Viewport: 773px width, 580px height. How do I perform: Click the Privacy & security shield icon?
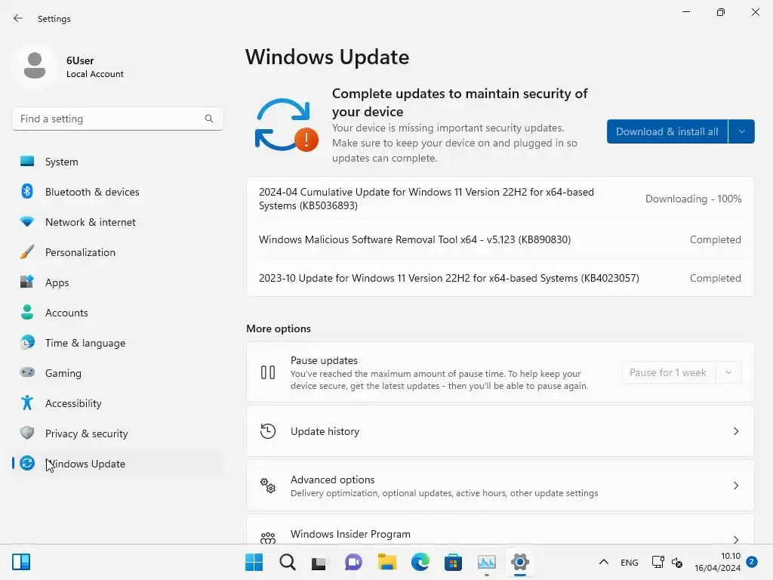tap(27, 433)
